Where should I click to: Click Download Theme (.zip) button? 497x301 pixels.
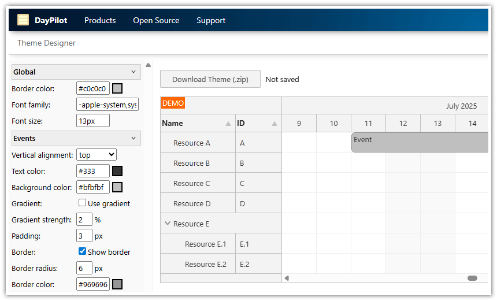pos(210,79)
